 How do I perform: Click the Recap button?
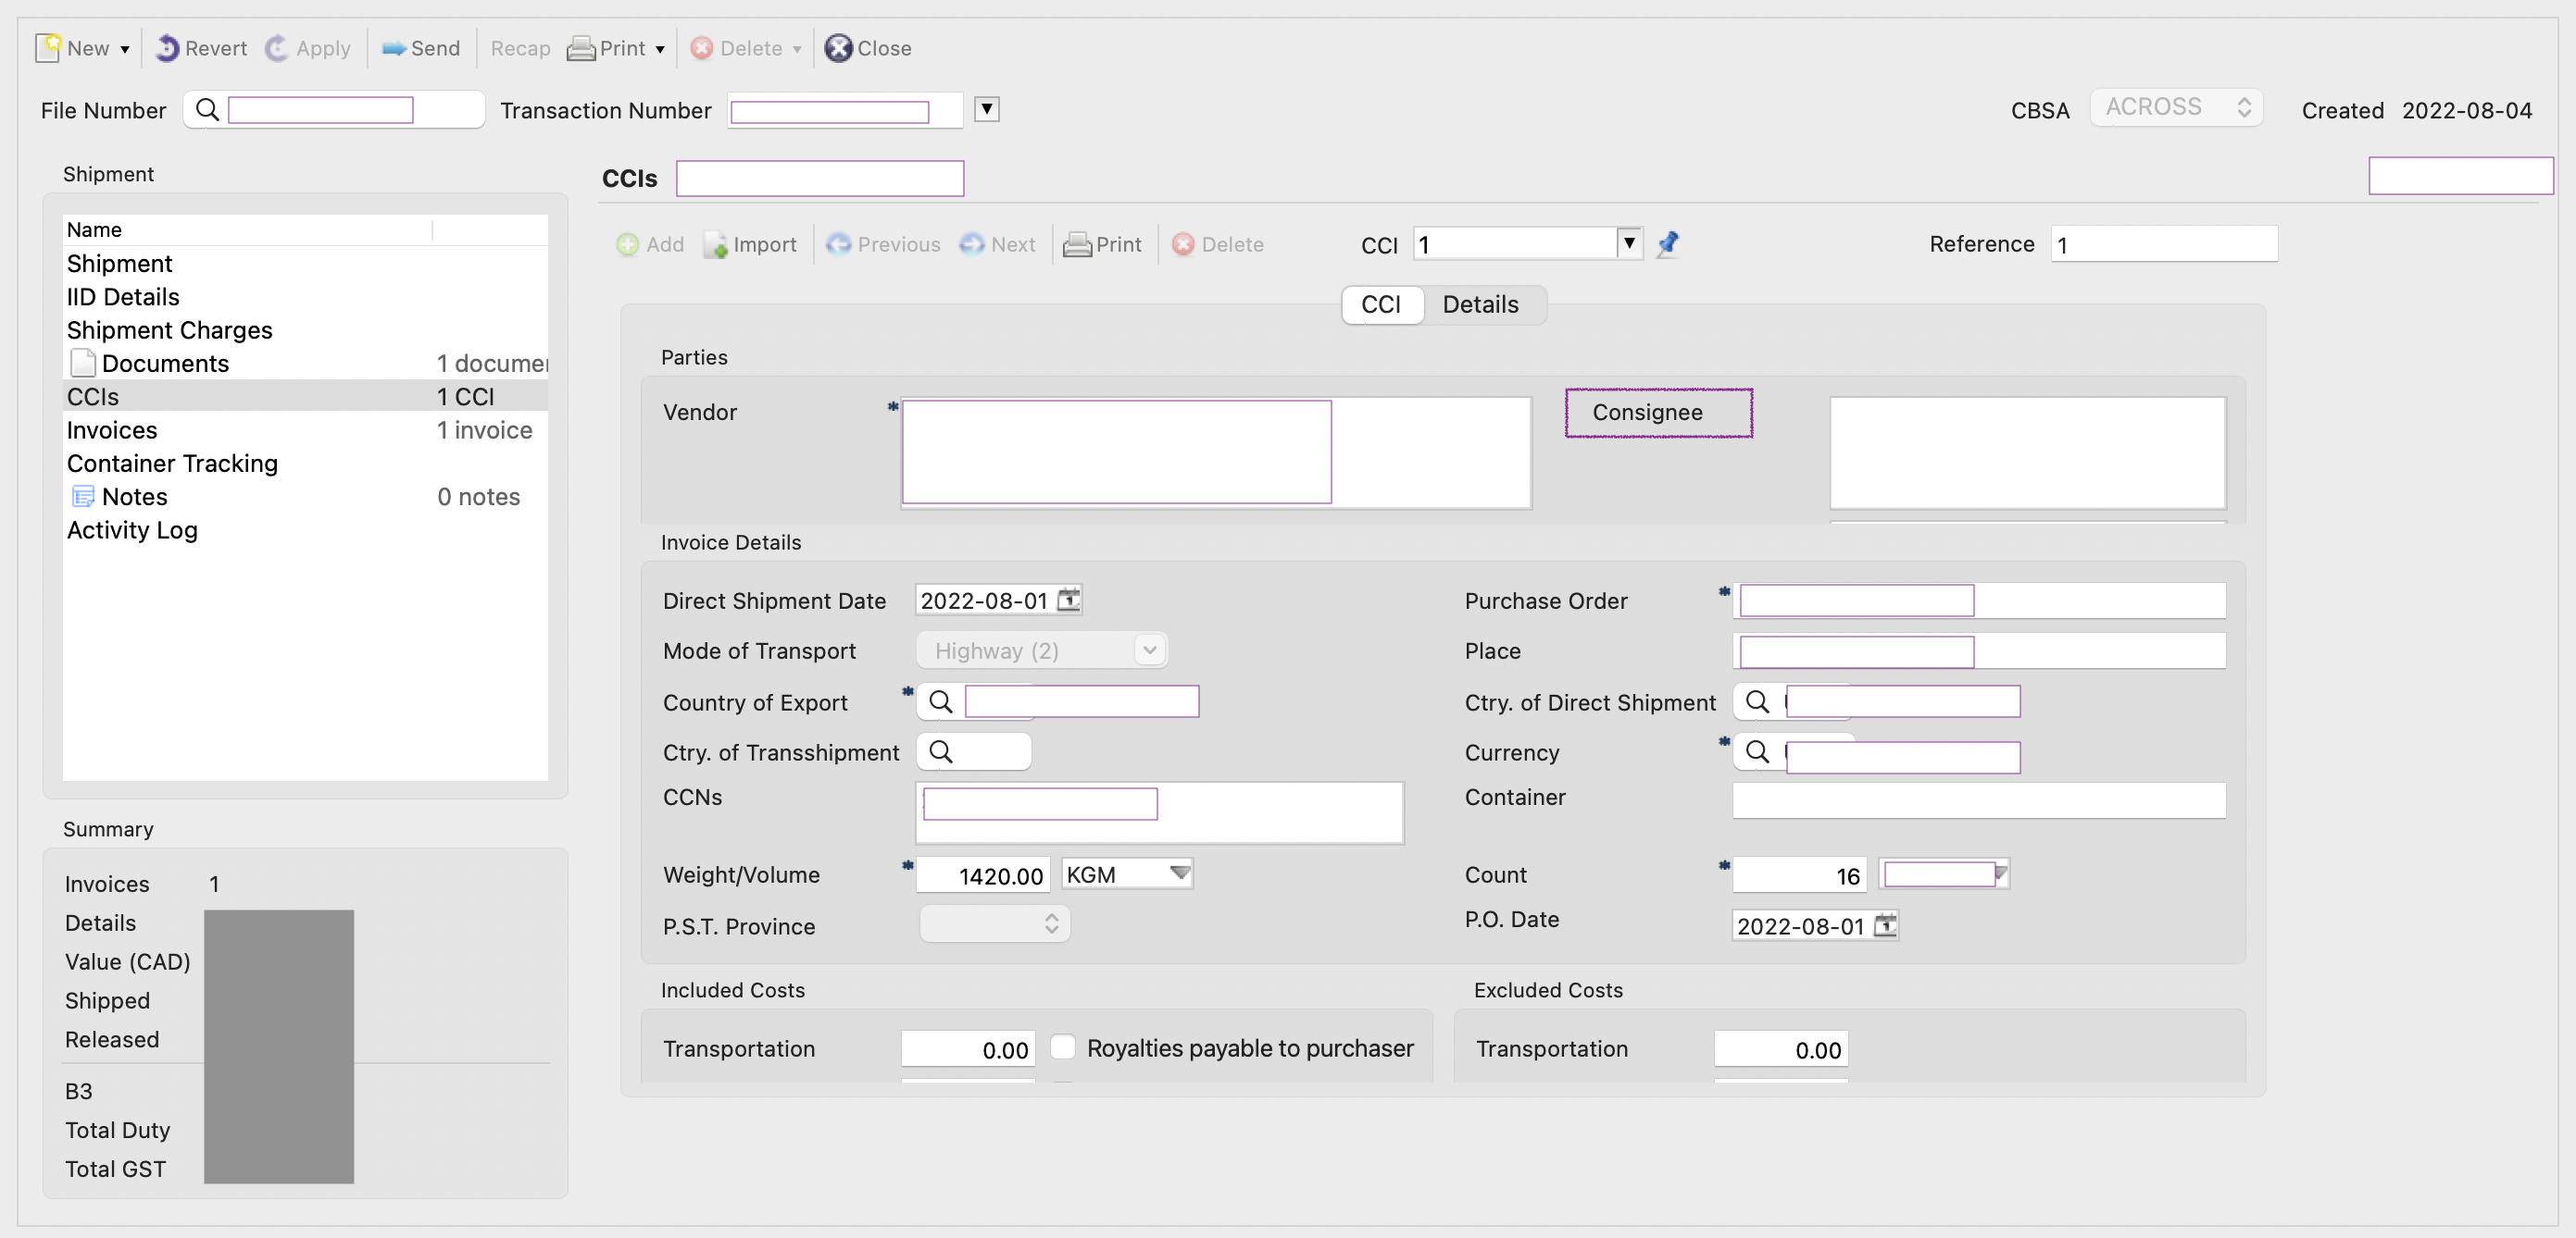point(520,48)
